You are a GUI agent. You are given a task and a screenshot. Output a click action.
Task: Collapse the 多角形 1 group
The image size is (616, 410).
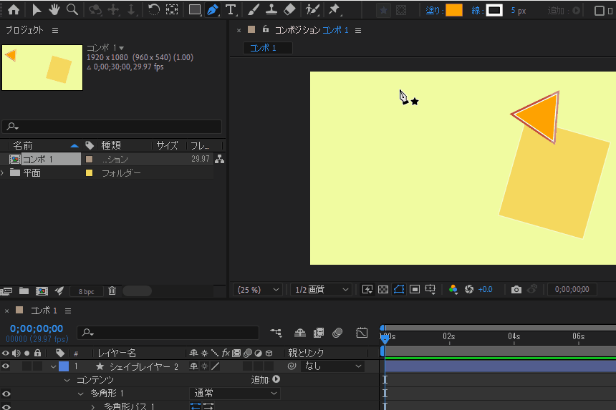pyautogui.click(x=80, y=394)
